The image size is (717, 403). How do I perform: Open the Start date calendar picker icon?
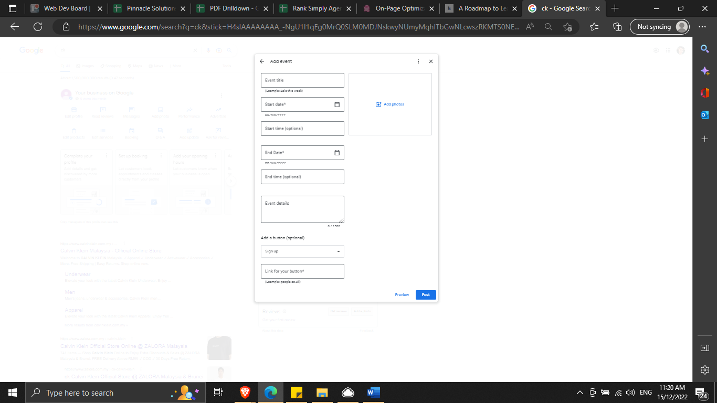337,104
